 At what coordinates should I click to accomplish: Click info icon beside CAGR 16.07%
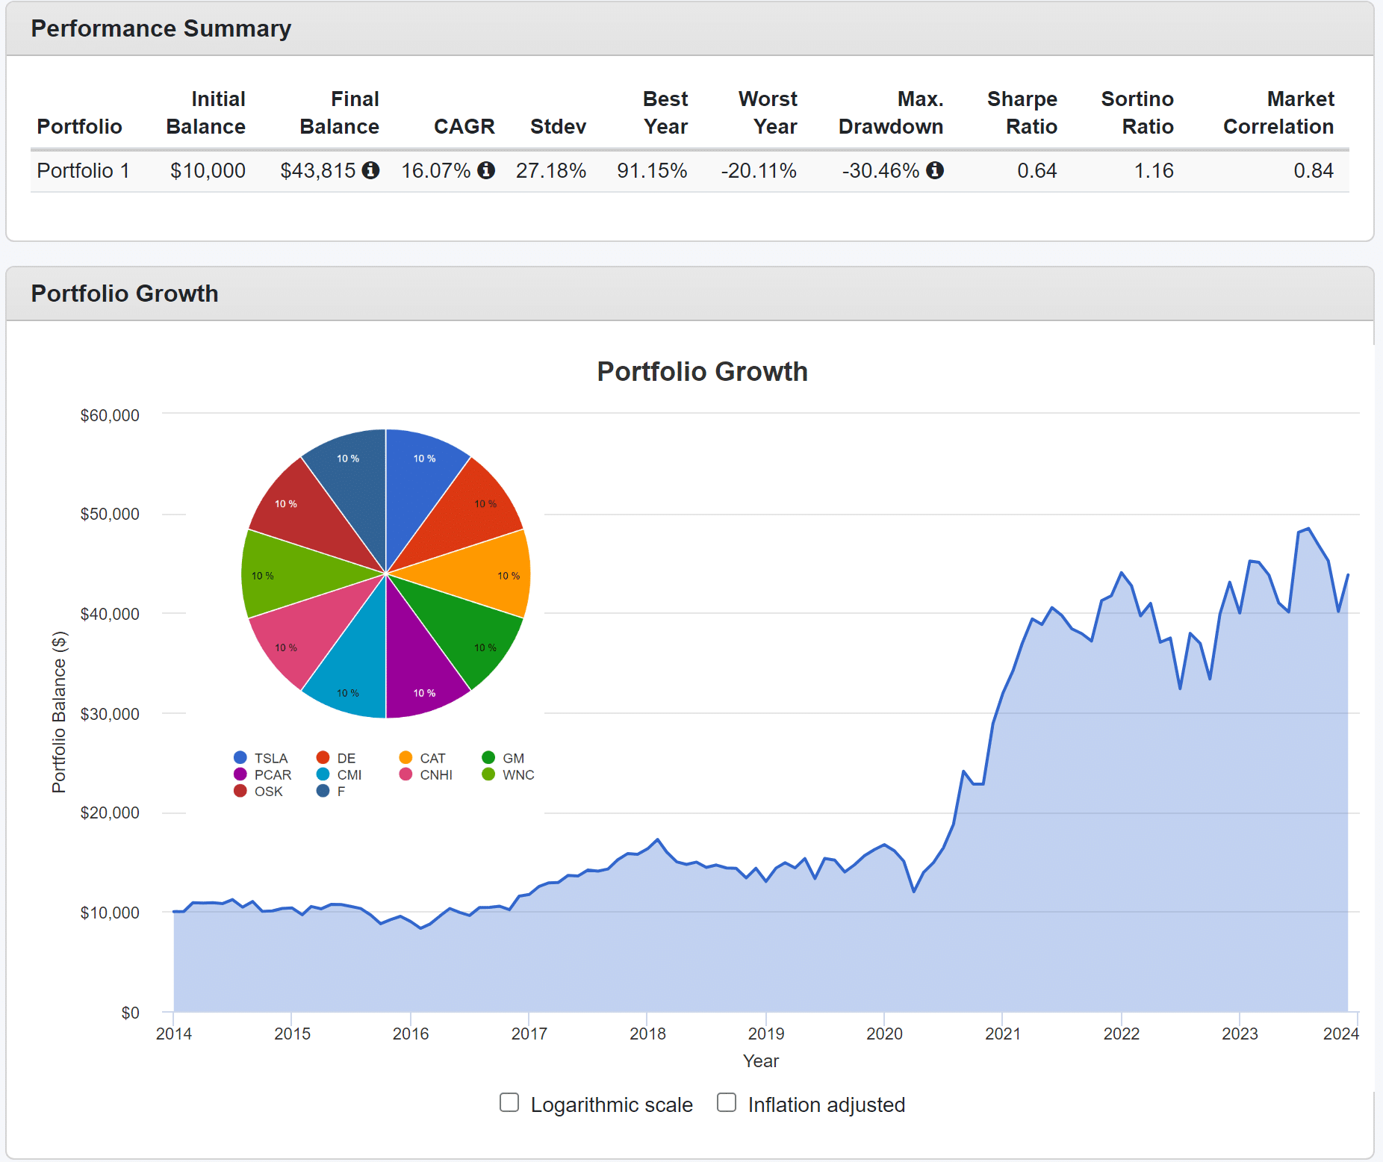tap(486, 171)
